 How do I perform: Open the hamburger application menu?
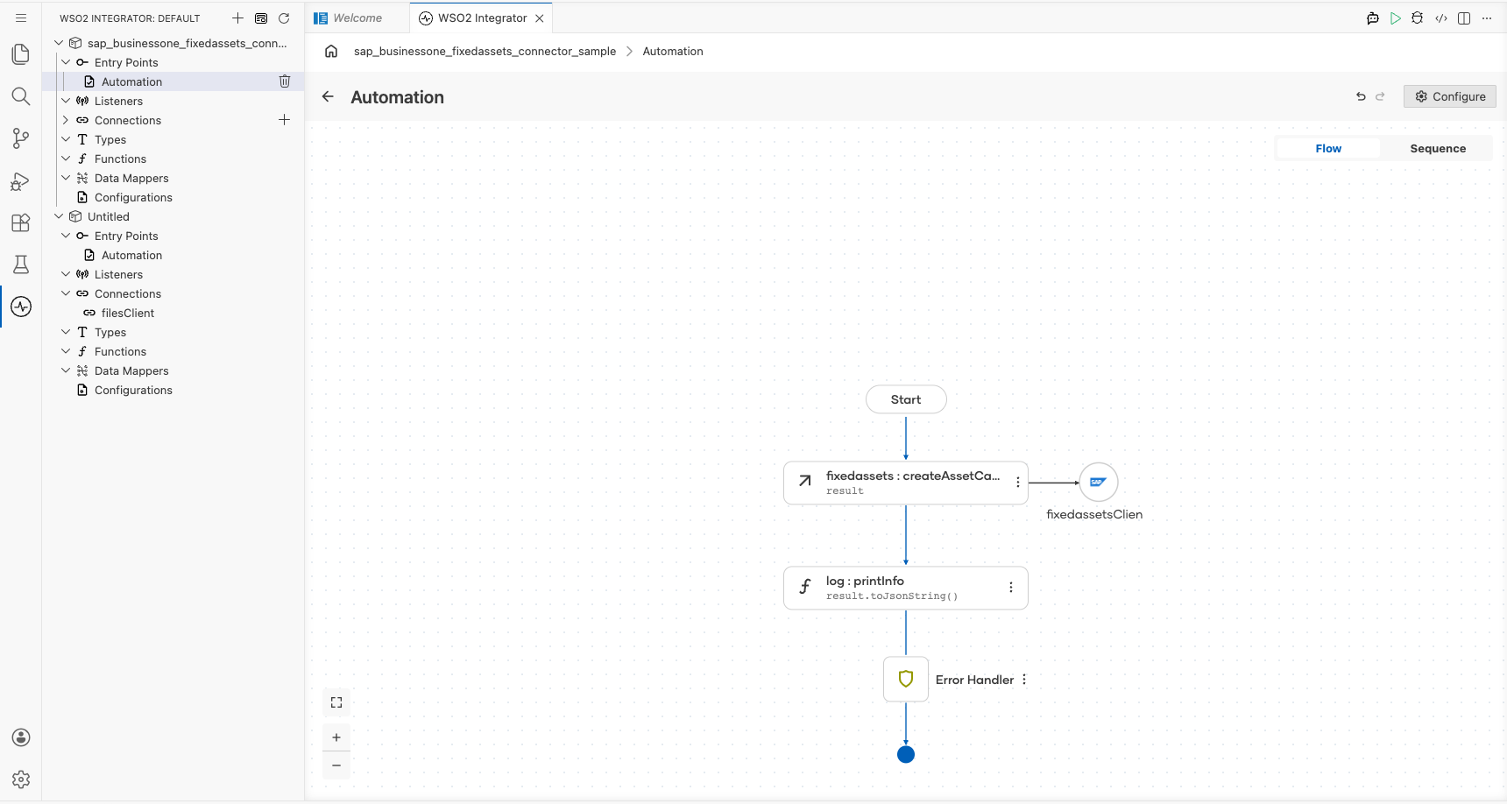[x=21, y=18]
